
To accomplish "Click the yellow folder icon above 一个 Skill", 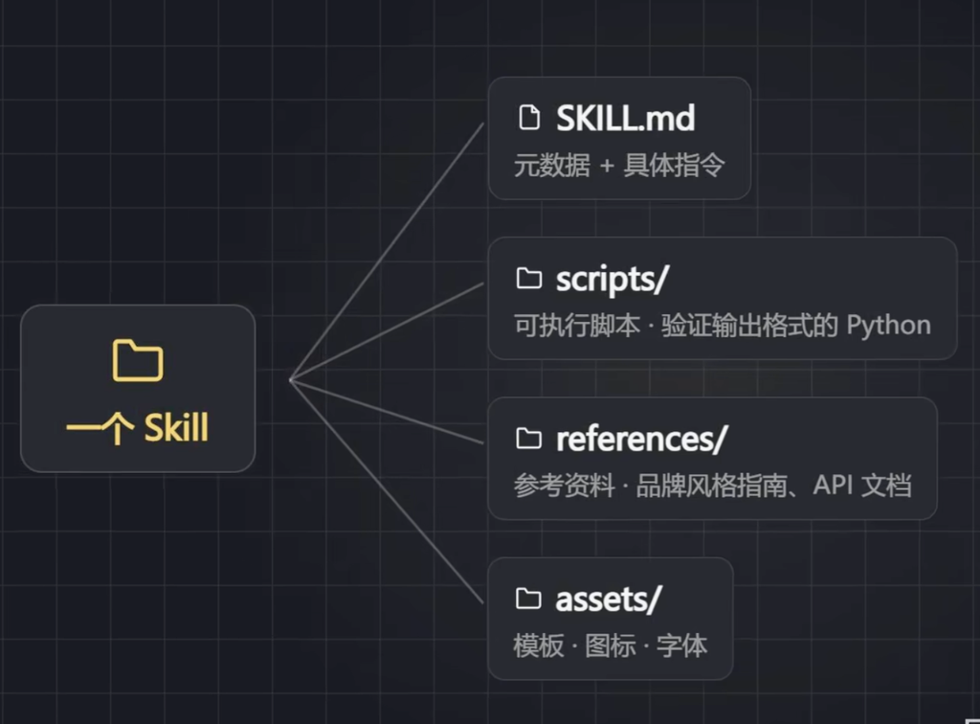I will pyautogui.click(x=138, y=360).
